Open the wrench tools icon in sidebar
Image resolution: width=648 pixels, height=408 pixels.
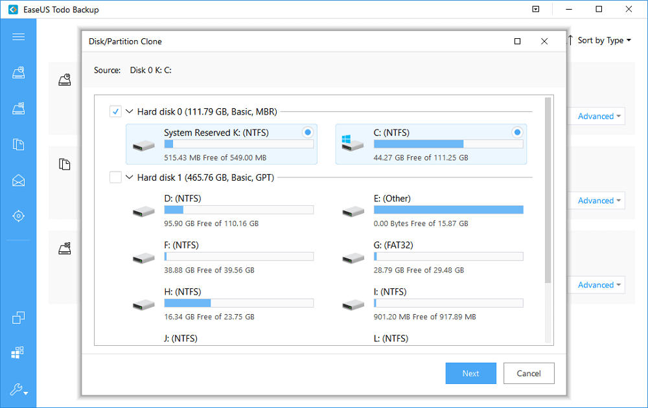[x=16, y=389]
